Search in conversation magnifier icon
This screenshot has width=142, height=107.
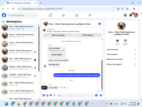125,41
